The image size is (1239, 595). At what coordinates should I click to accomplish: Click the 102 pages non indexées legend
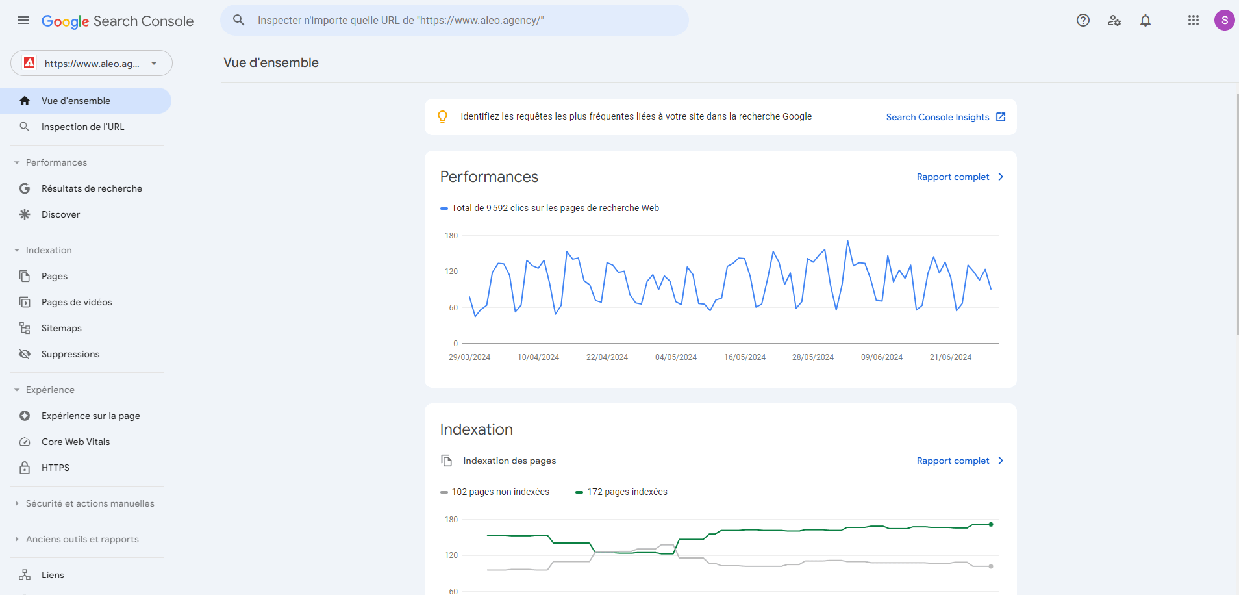(x=495, y=492)
